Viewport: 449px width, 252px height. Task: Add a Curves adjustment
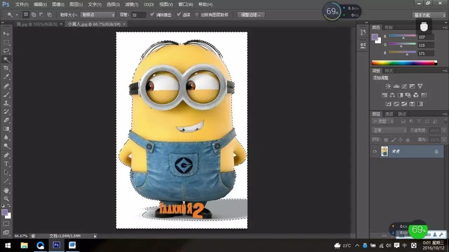coord(404,86)
